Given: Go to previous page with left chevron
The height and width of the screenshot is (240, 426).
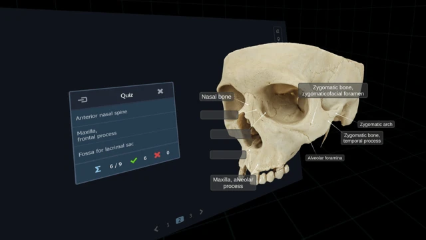Looking at the screenshot, I should click(x=156, y=229).
